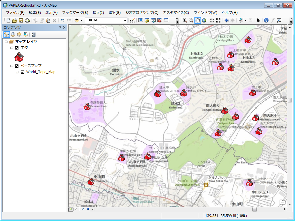The height and width of the screenshot is (221, 295).
Task: Go back to previous extent
Action: pyautogui.click(x=226, y=20)
